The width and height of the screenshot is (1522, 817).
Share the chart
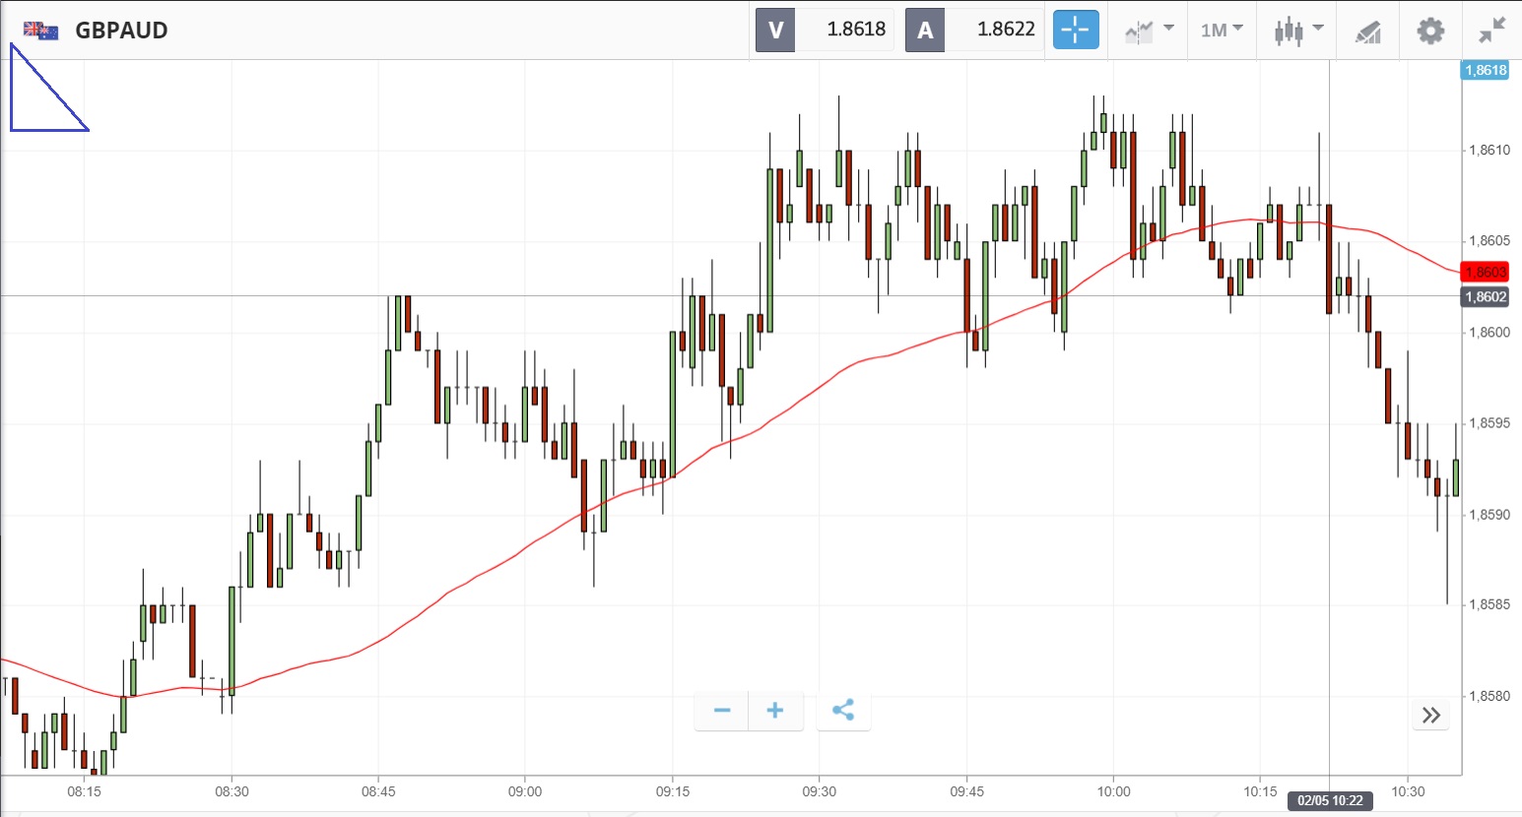tap(843, 711)
